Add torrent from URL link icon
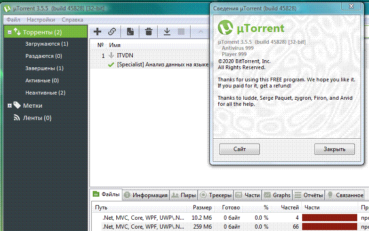369x231 pixels. point(112,32)
